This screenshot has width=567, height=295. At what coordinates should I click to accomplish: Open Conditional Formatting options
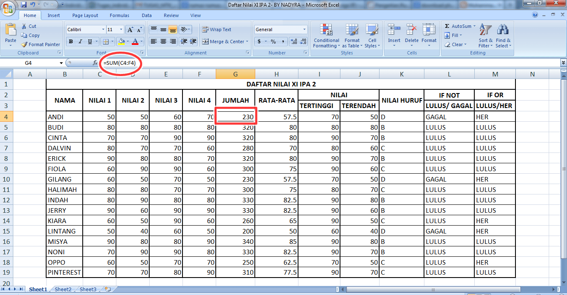click(x=326, y=37)
